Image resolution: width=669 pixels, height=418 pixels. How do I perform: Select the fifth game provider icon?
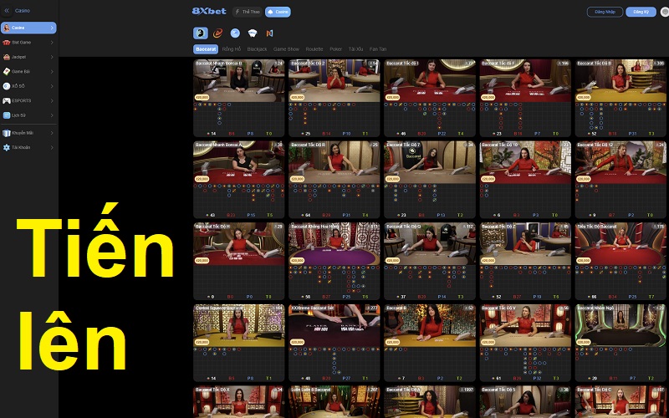[x=269, y=33]
